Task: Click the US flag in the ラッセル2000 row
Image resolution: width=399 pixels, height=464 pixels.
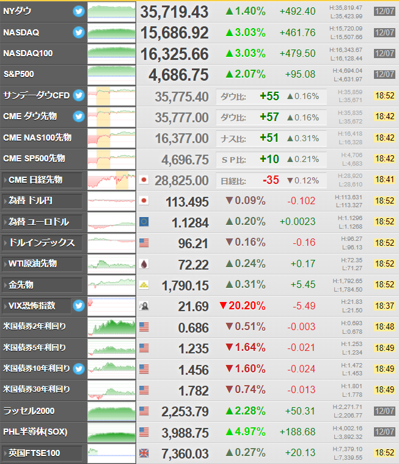Action: click(x=144, y=411)
